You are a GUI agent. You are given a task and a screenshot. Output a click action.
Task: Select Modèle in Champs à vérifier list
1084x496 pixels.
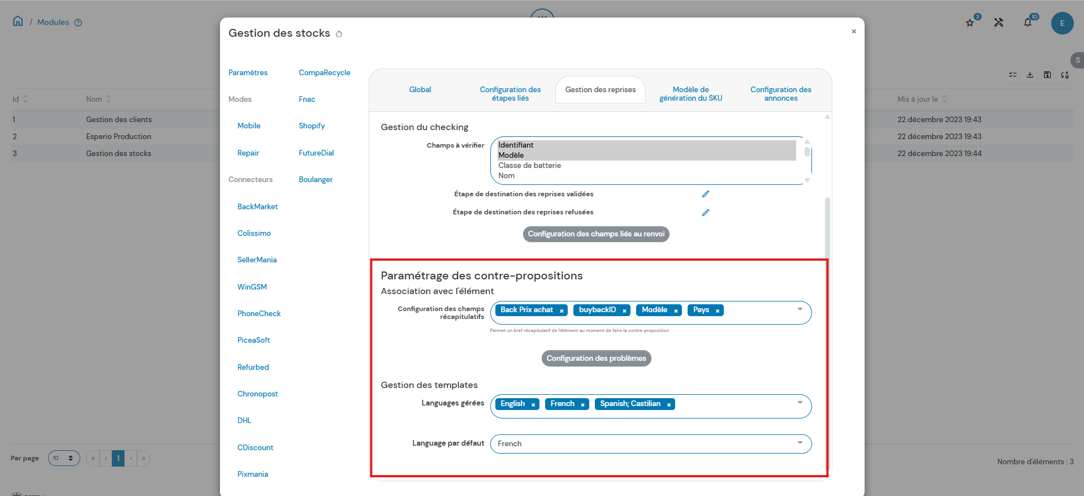point(646,156)
